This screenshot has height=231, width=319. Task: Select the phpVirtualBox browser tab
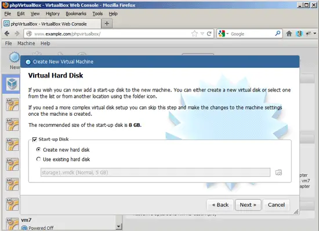tap(52, 24)
